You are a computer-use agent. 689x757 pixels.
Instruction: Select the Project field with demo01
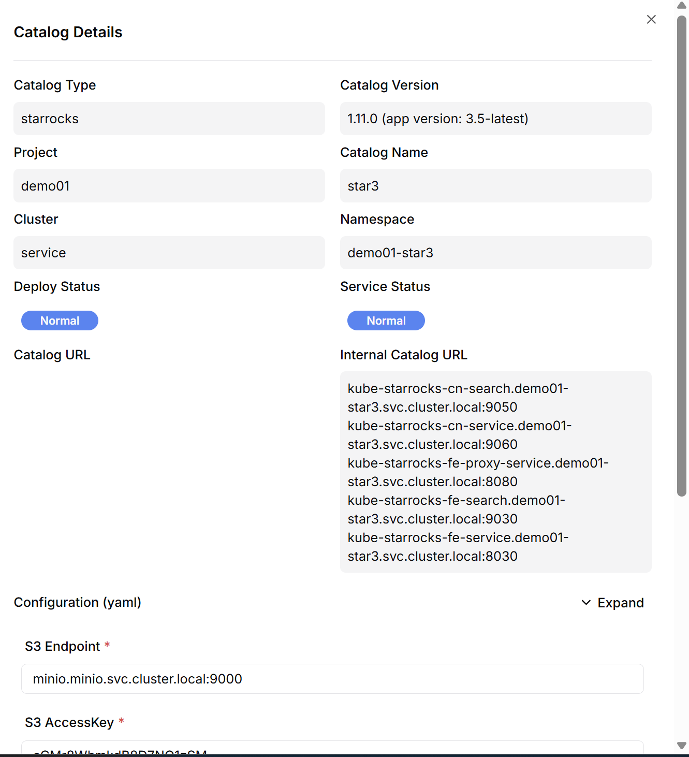coord(169,186)
